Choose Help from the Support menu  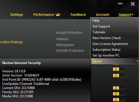(x=96, y=21)
